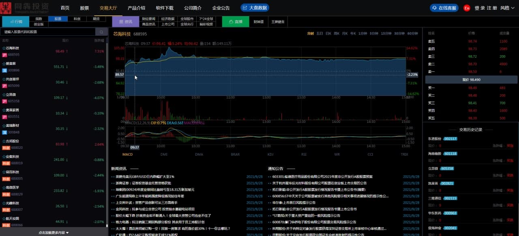Click the stock code search input field
The width and height of the screenshot is (519, 236).
(x=49, y=32)
